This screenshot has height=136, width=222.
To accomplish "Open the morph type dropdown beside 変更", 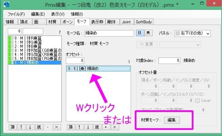I will 180,45.
